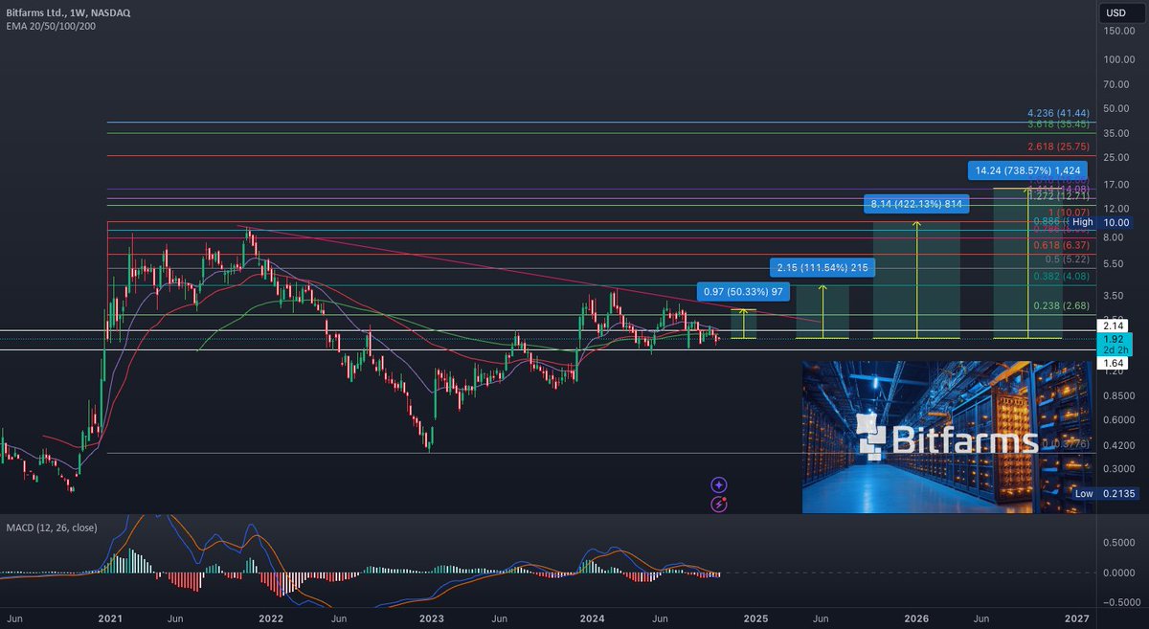This screenshot has height=629, width=1149.
Task: Click the High 10.00 price label
Action: pos(1100,222)
